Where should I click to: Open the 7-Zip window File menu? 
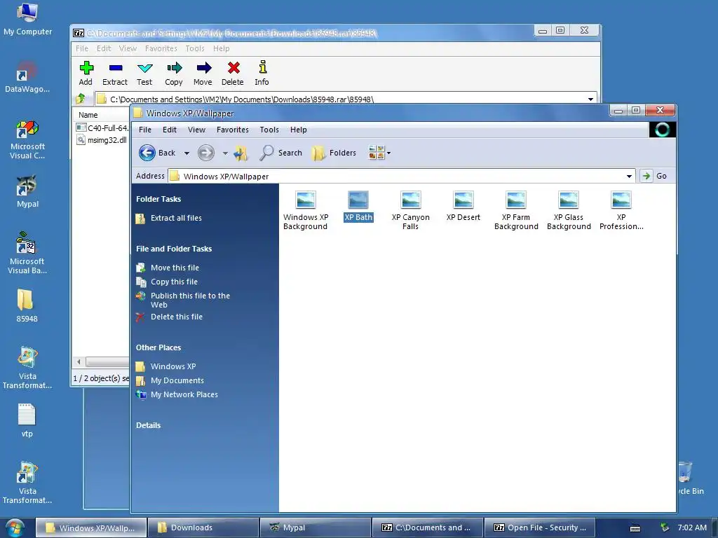(x=82, y=48)
